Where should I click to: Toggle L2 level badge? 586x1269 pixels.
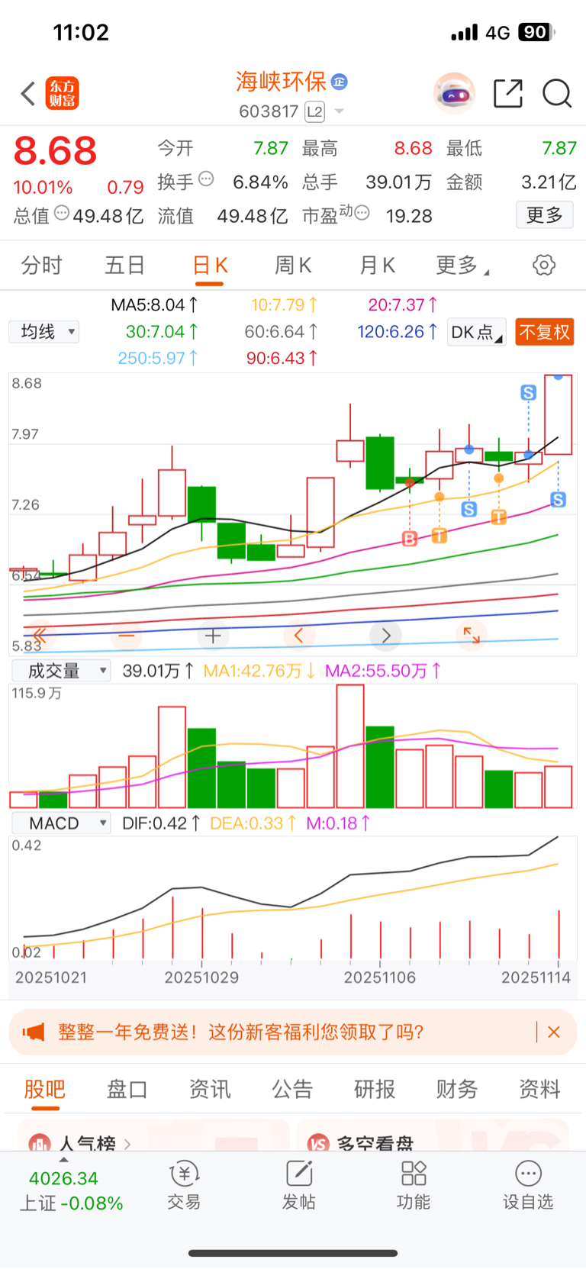pyautogui.click(x=314, y=112)
